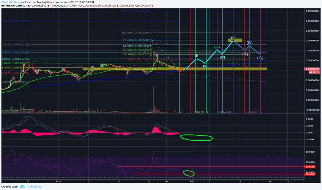The height and width of the screenshot is (190, 322).
Task: Open the ChartsOnTime author link
Action: (10, 2)
